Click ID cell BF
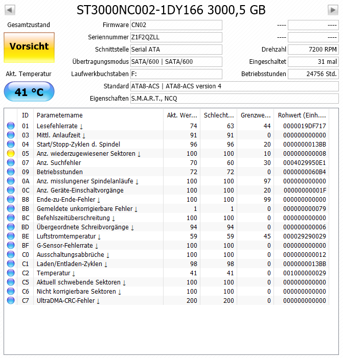The width and height of the screenshot is (343, 358). click(26, 245)
